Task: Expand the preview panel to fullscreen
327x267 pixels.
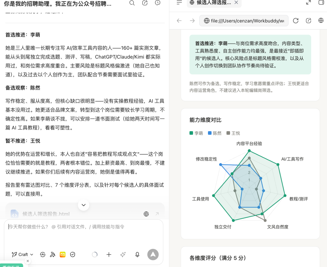Action: (x=309, y=2)
